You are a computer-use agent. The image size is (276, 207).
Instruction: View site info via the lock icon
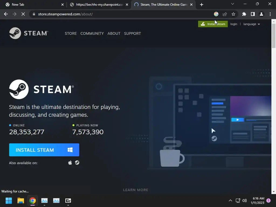coord(34,14)
